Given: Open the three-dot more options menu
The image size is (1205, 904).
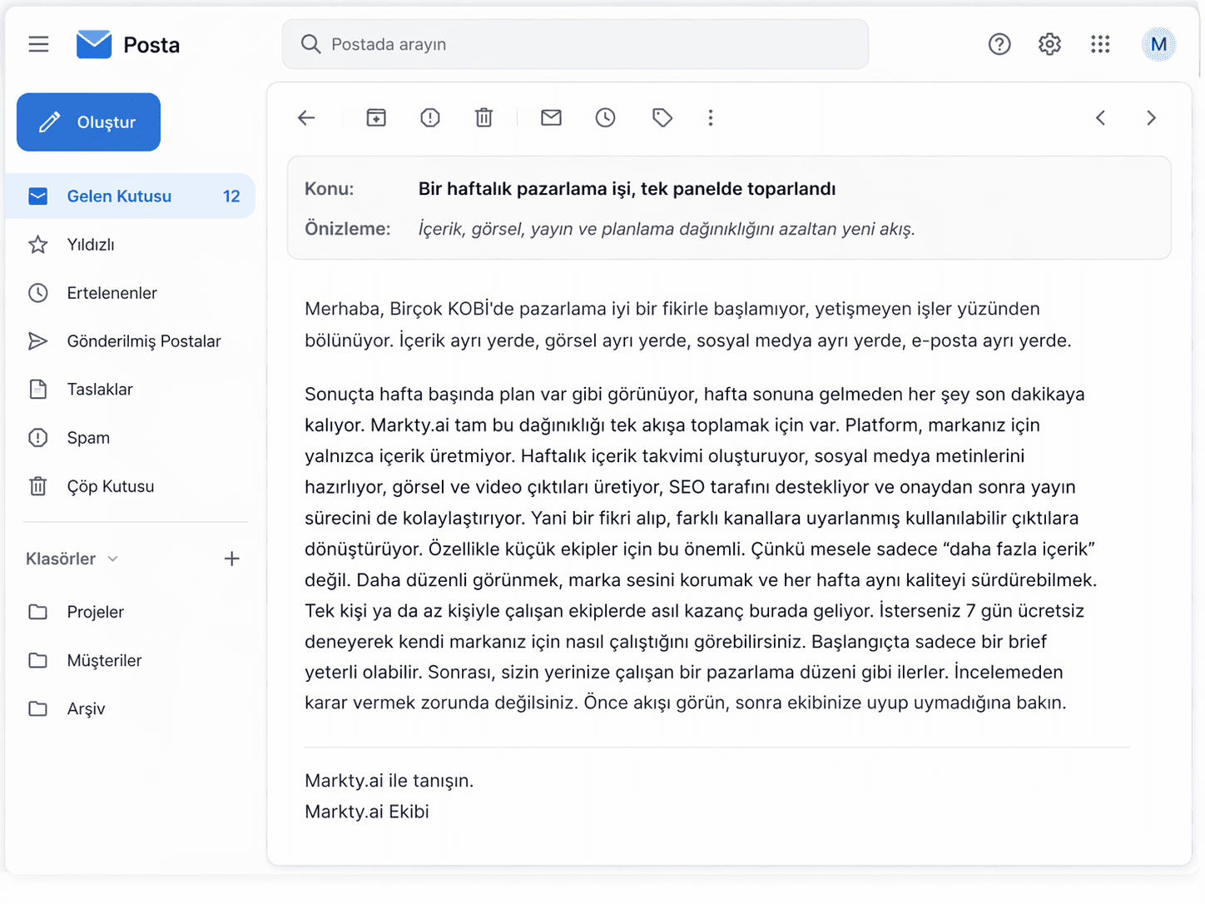Looking at the screenshot, I should click(710, 117).
